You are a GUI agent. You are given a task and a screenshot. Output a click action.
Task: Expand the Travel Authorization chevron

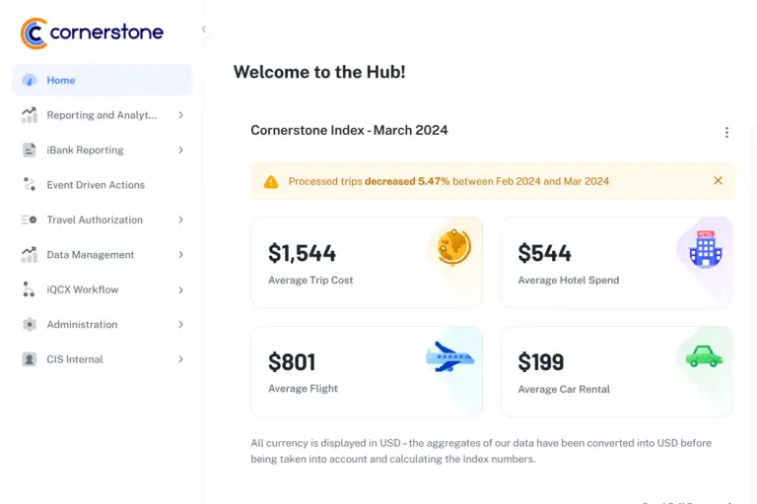point(181,220)
